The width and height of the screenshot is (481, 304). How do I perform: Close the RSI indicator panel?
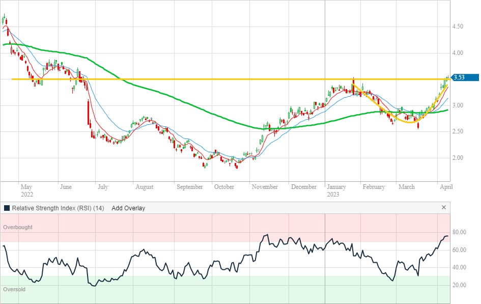[443, 208]
